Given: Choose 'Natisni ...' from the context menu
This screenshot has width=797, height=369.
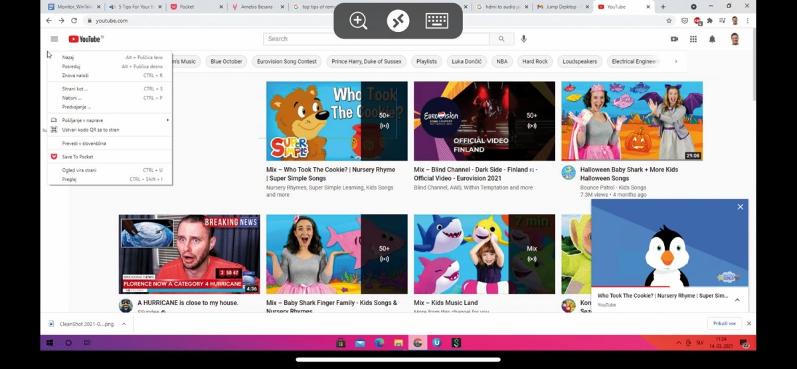Looking at the screenshot, I should [110, 98].
